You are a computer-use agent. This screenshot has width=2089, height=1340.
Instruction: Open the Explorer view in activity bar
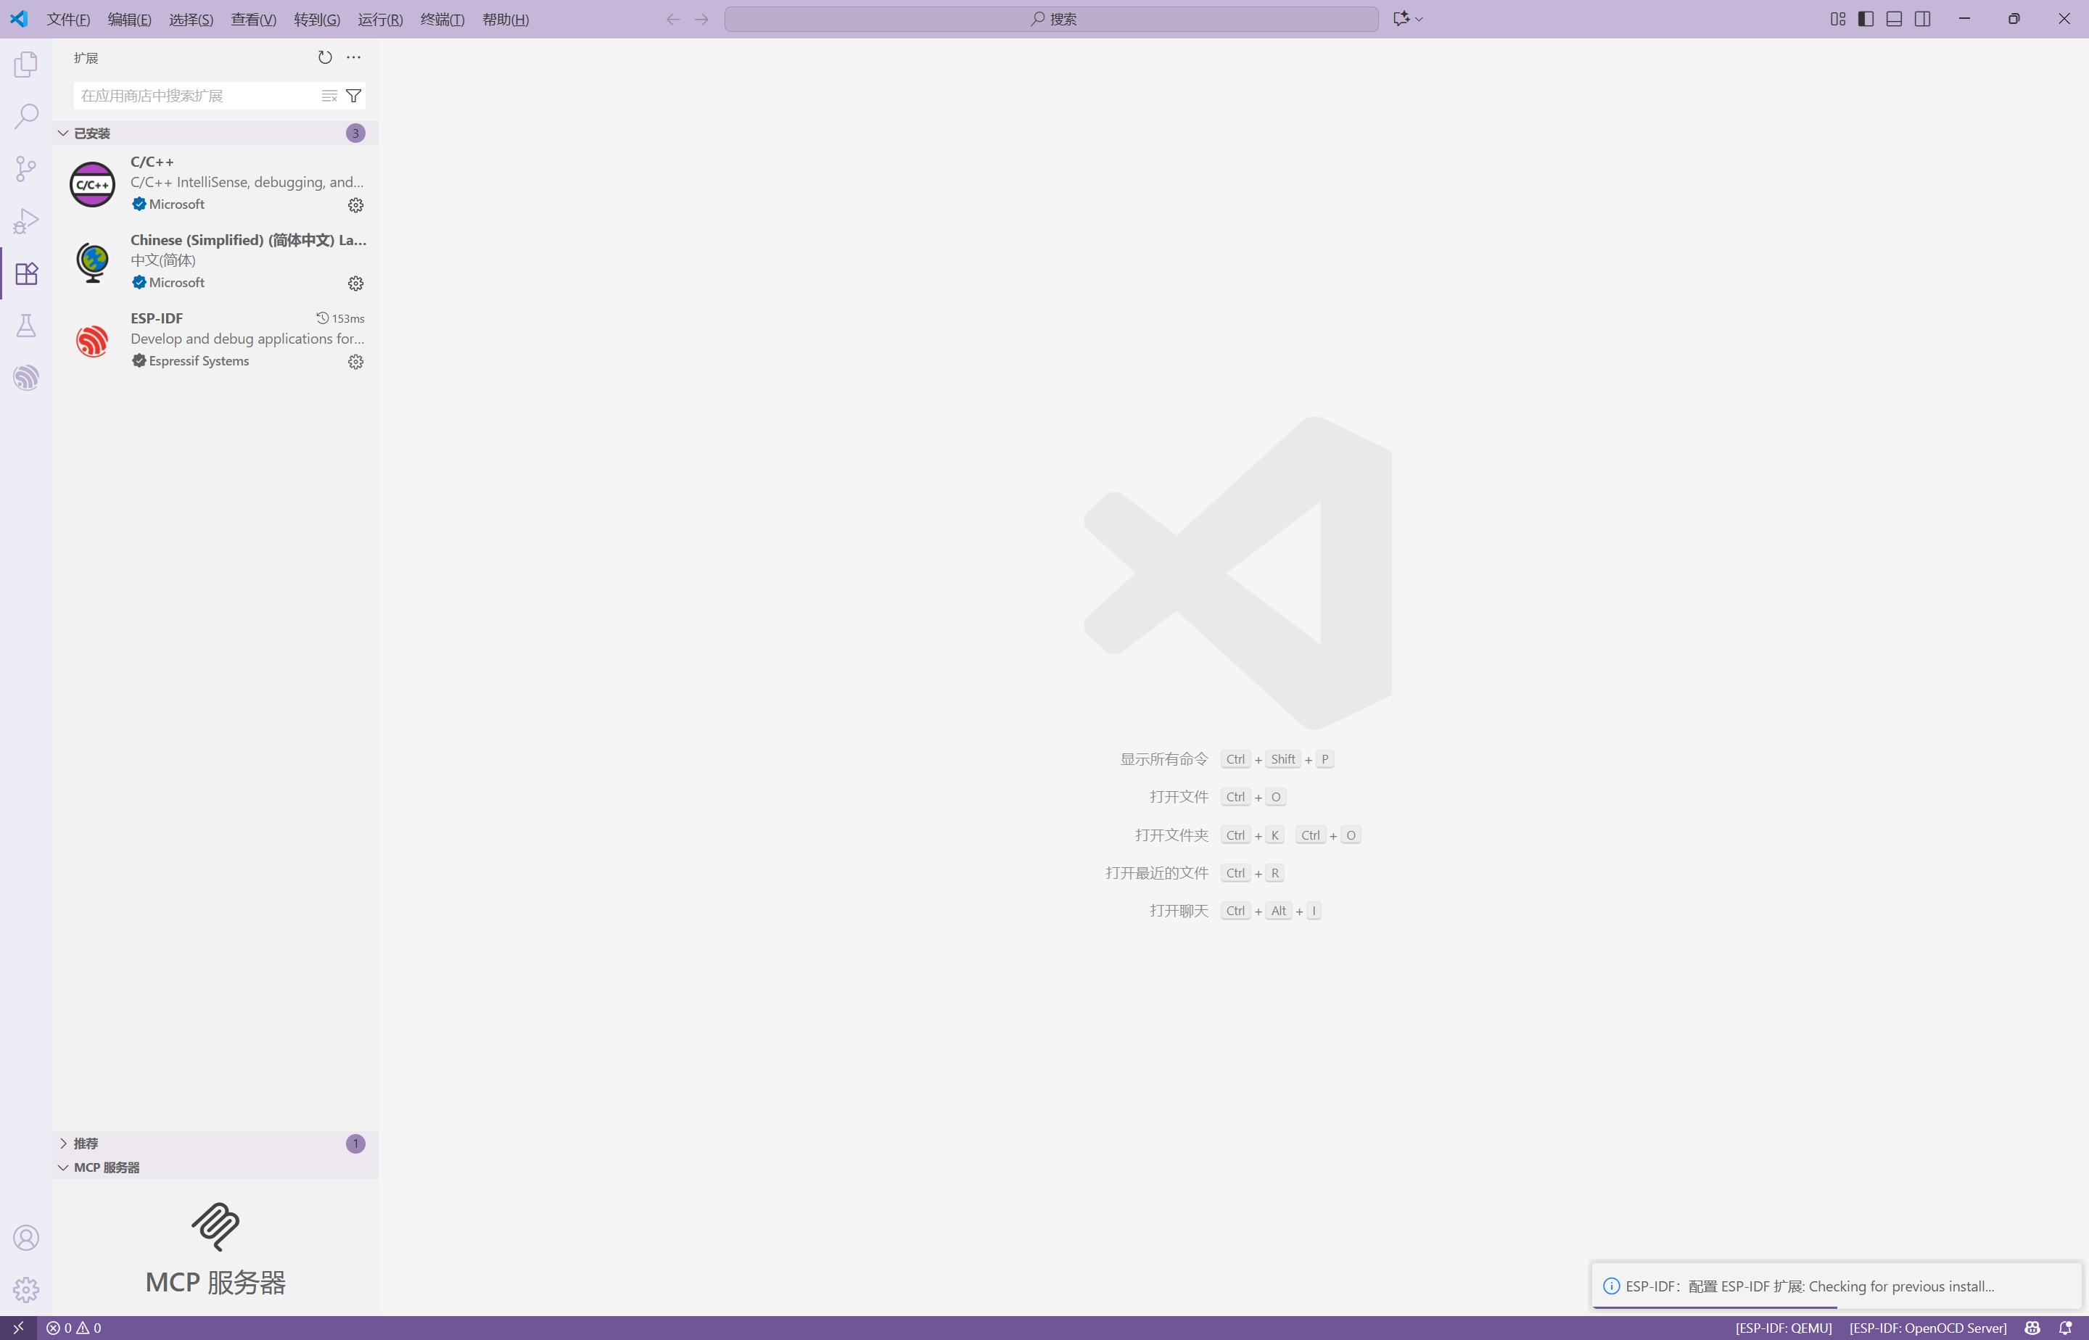pos(26,65)
